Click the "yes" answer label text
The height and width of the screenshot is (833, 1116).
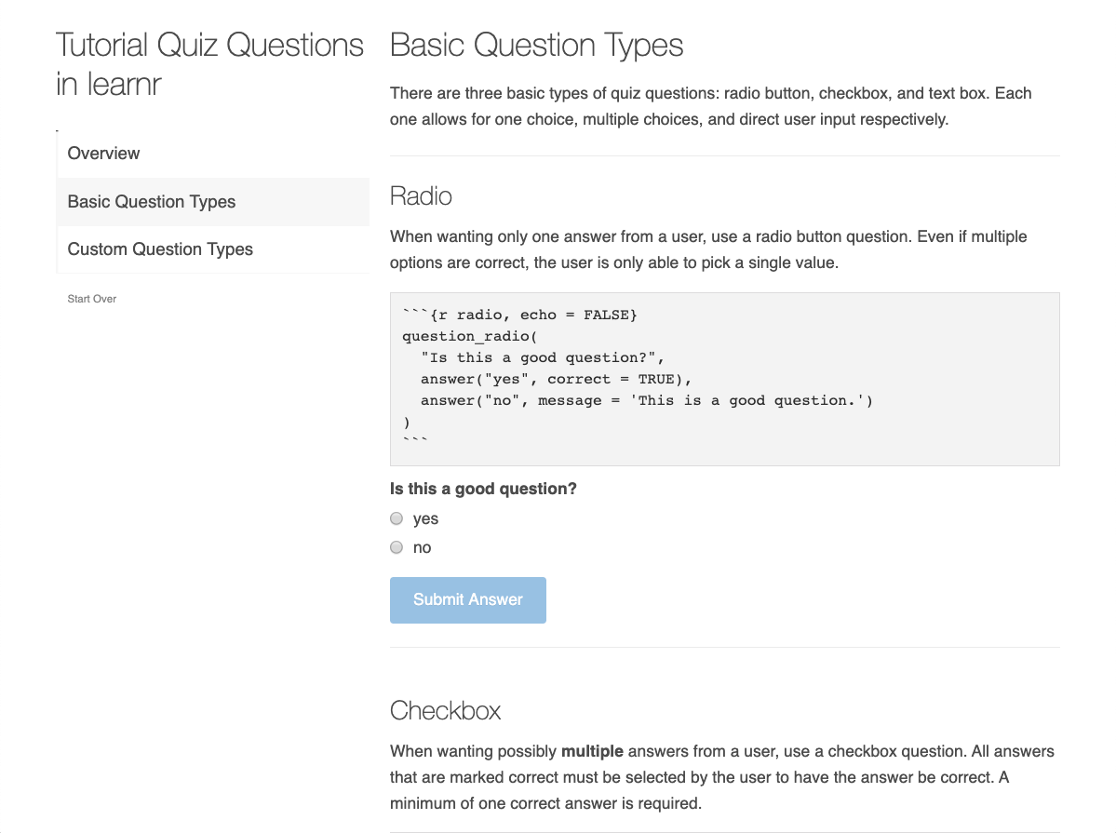click(x=427, y=518)
